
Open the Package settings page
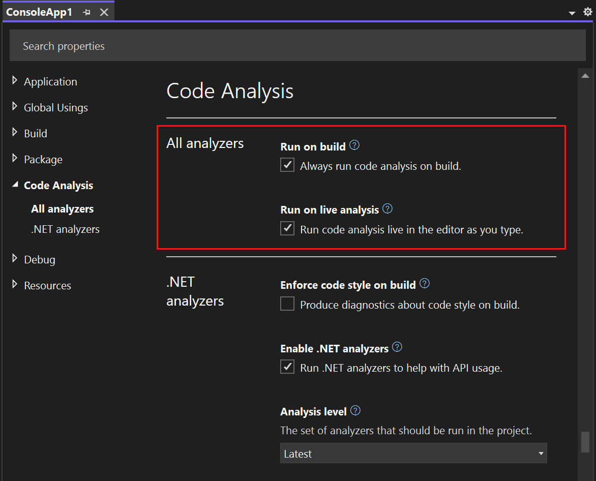43,159
